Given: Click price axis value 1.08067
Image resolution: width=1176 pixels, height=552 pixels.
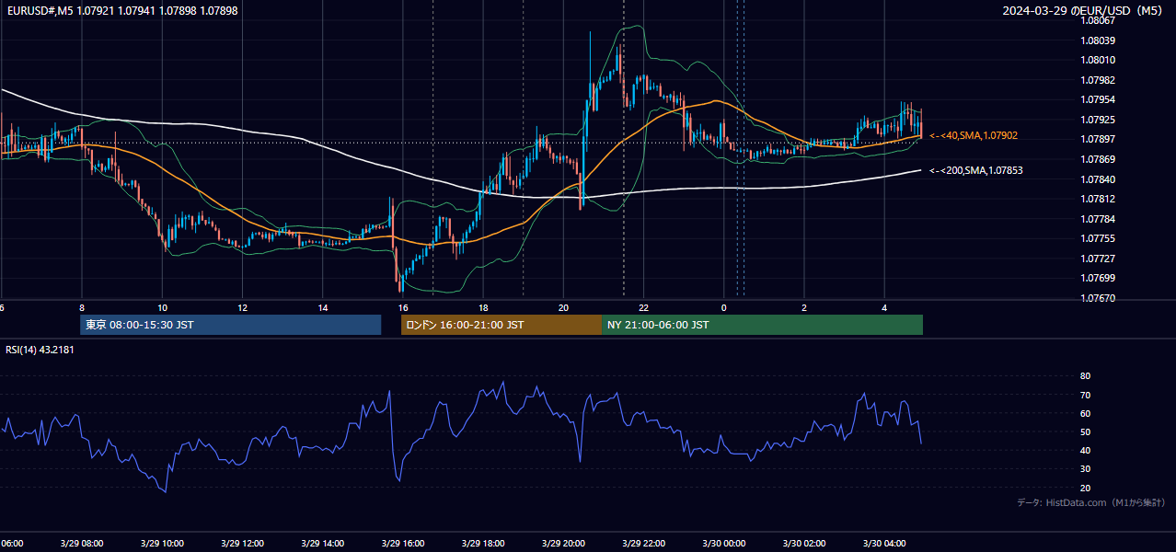Looking at the screenshot, I should [x=1099, y=21].
